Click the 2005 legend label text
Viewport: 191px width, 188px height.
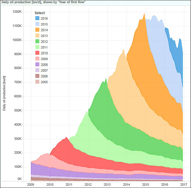tap(44, 82)
